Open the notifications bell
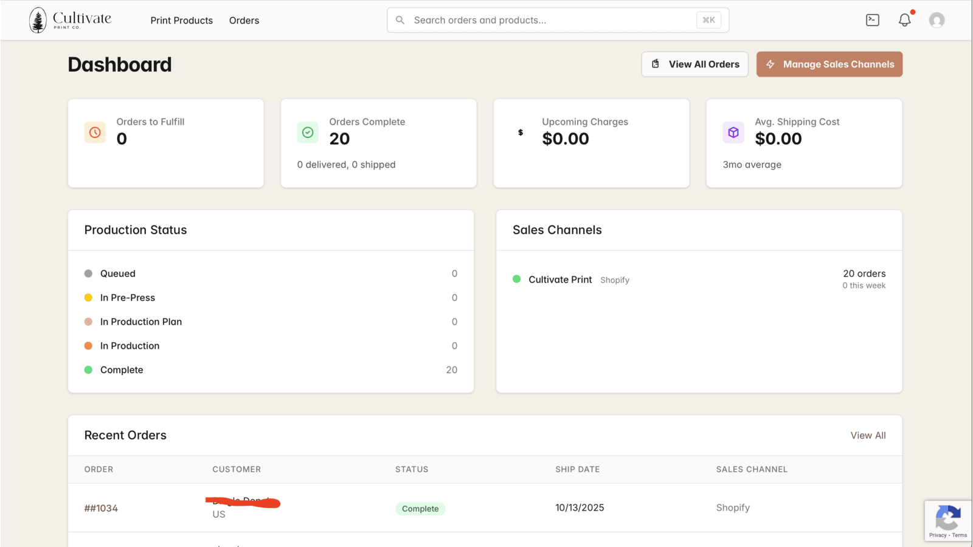Viewport: 973px width, 547px height. (x=905, y=20)
